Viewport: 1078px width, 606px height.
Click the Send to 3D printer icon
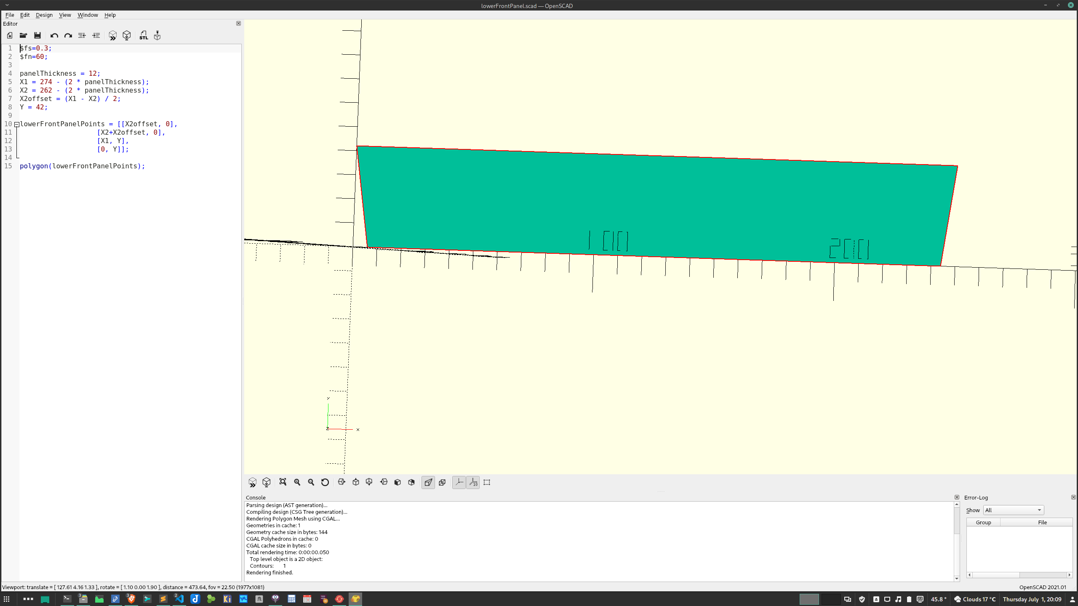click(x=157, y=35)
